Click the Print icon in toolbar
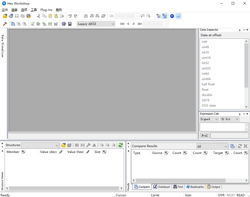Image resolution: width=250 pixels, height=197 pixels. click(x=23, y=16)
